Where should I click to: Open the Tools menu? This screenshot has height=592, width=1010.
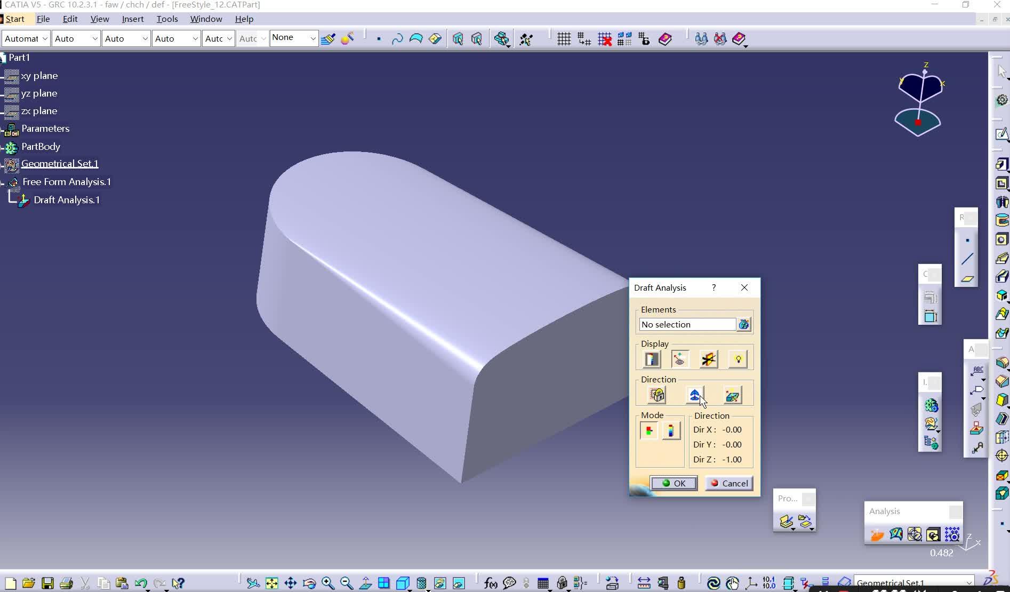tap(167, 19)
